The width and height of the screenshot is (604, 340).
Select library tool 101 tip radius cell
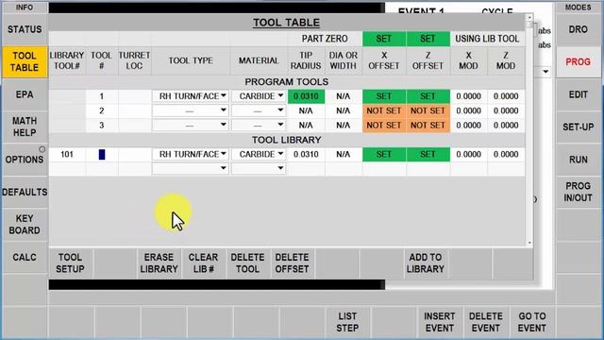306,154
